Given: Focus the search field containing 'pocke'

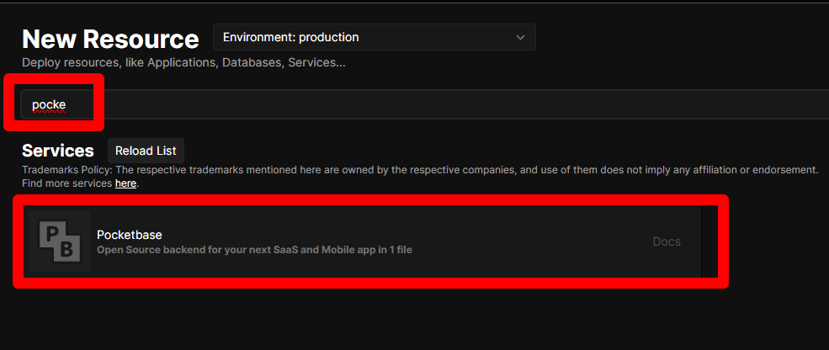Looking at the screenshot, I should tap(424, 104).
